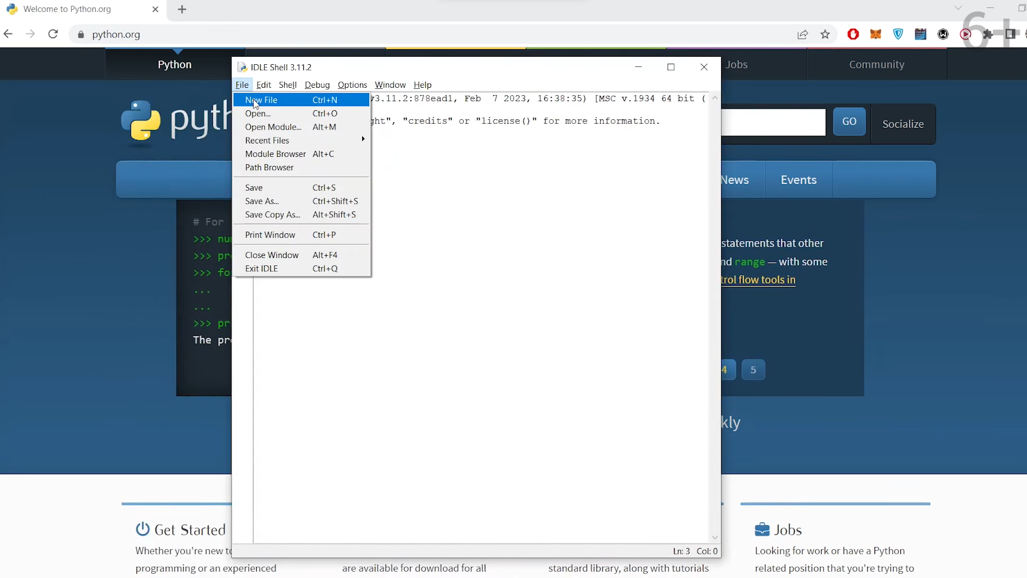The width and height of the screenshot is (1027, 578).
Task: Click the Ln: 3 status bar entry
Action: (x=681, y=551)
